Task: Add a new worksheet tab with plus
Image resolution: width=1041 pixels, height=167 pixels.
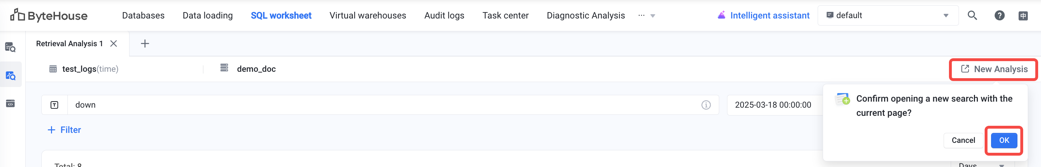Action: [145, 43]
